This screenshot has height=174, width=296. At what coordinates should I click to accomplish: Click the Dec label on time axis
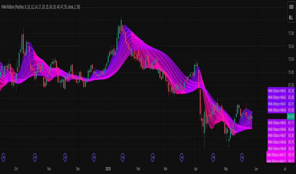(x=78, y=169)
